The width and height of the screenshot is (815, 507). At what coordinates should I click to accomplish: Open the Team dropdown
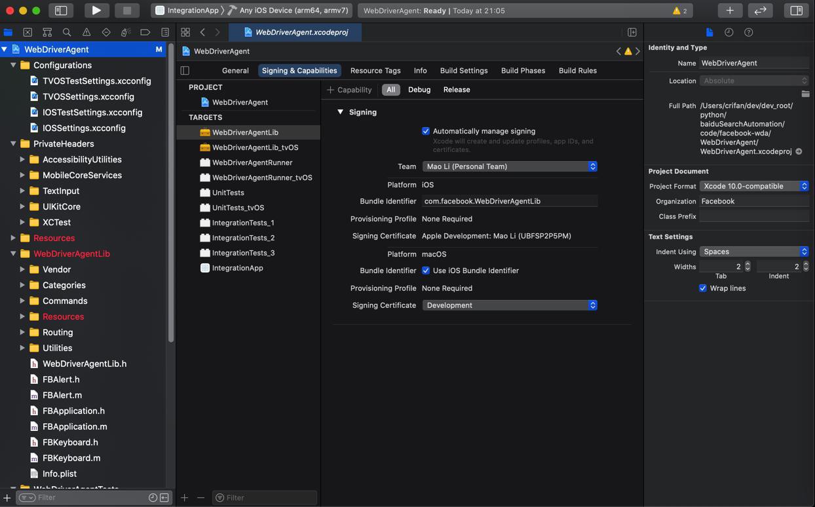click(x=510, y=166)
